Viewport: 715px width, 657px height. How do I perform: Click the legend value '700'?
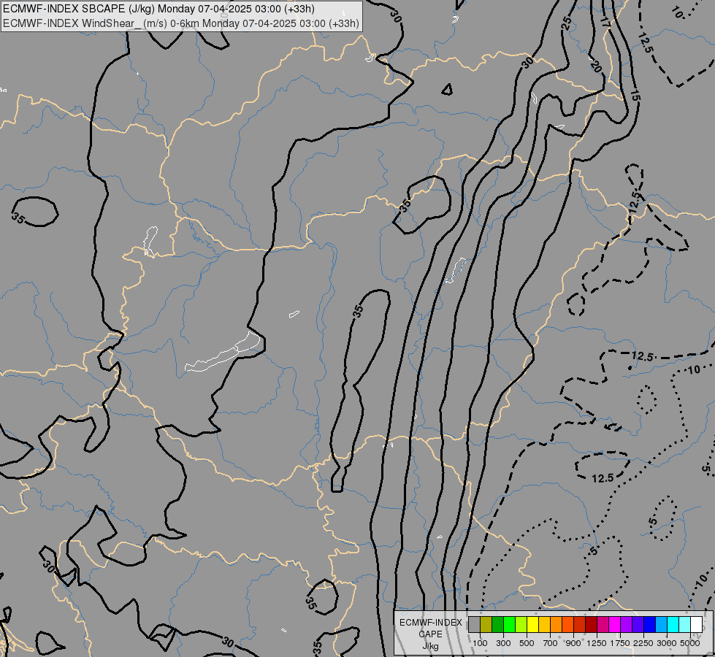[551, 643]
